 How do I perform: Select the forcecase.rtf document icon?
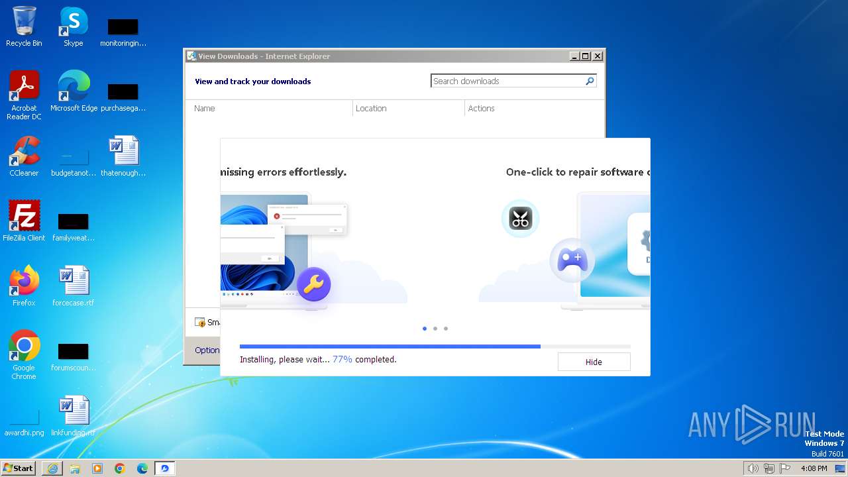(x=74, y=286)
